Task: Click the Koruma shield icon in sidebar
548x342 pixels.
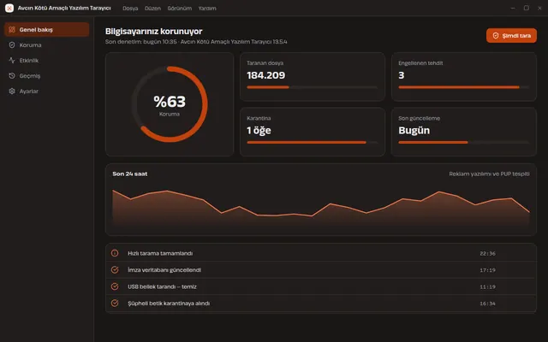Action: pos(12,45)
